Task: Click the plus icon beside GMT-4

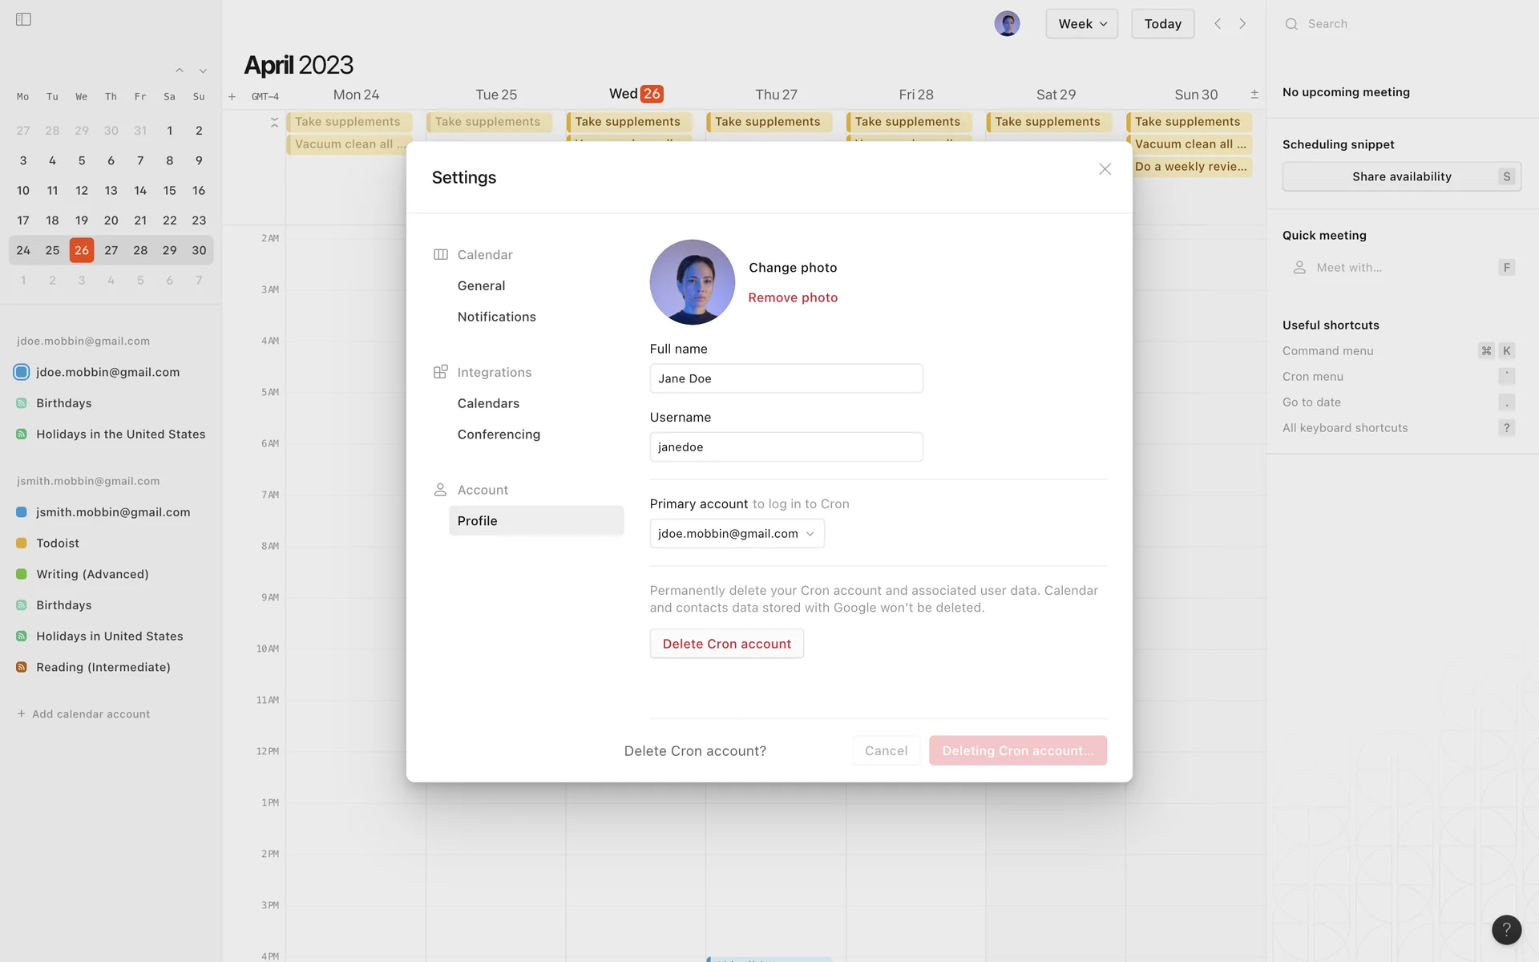Action: click(232, 96)
